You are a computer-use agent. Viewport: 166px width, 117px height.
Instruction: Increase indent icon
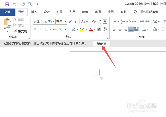coord(147,22)
